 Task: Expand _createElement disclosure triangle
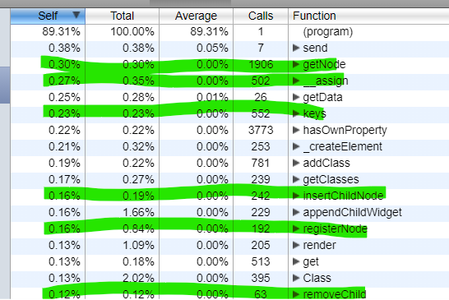pos(296,146)
